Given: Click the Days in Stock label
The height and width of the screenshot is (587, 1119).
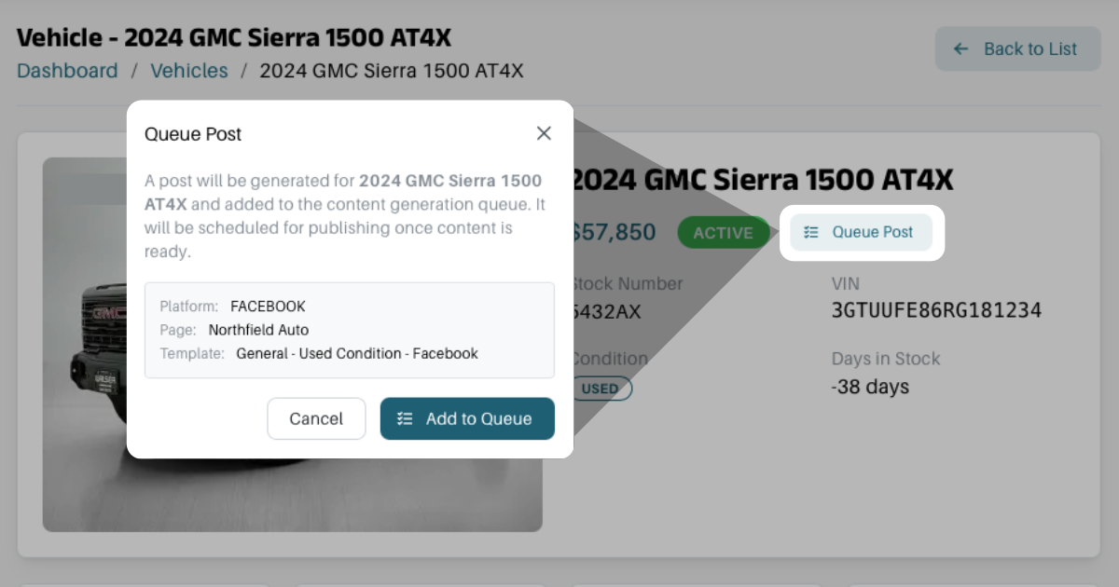Looking at the screenshot, I should click(886, 359).
